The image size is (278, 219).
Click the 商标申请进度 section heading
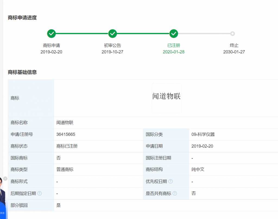tap(22, 18)
